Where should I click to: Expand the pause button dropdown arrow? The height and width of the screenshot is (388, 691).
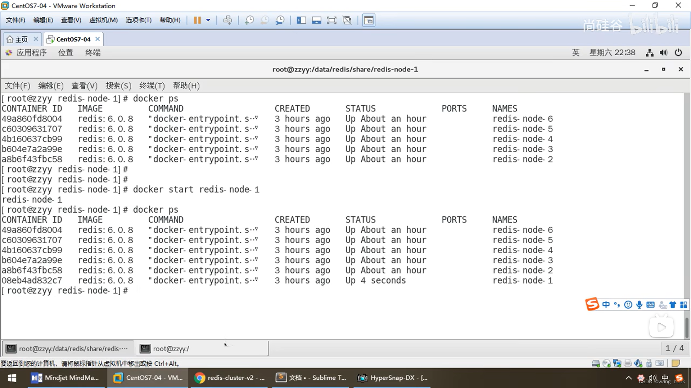click(x=208, y=20)
